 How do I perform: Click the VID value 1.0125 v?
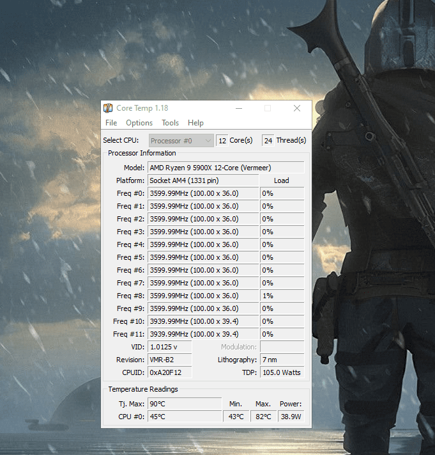coord(170,347)
